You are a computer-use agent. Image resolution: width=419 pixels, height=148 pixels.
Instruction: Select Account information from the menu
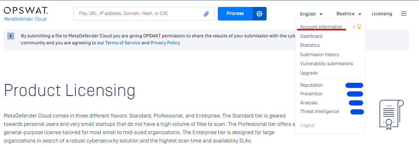[321, 27]
